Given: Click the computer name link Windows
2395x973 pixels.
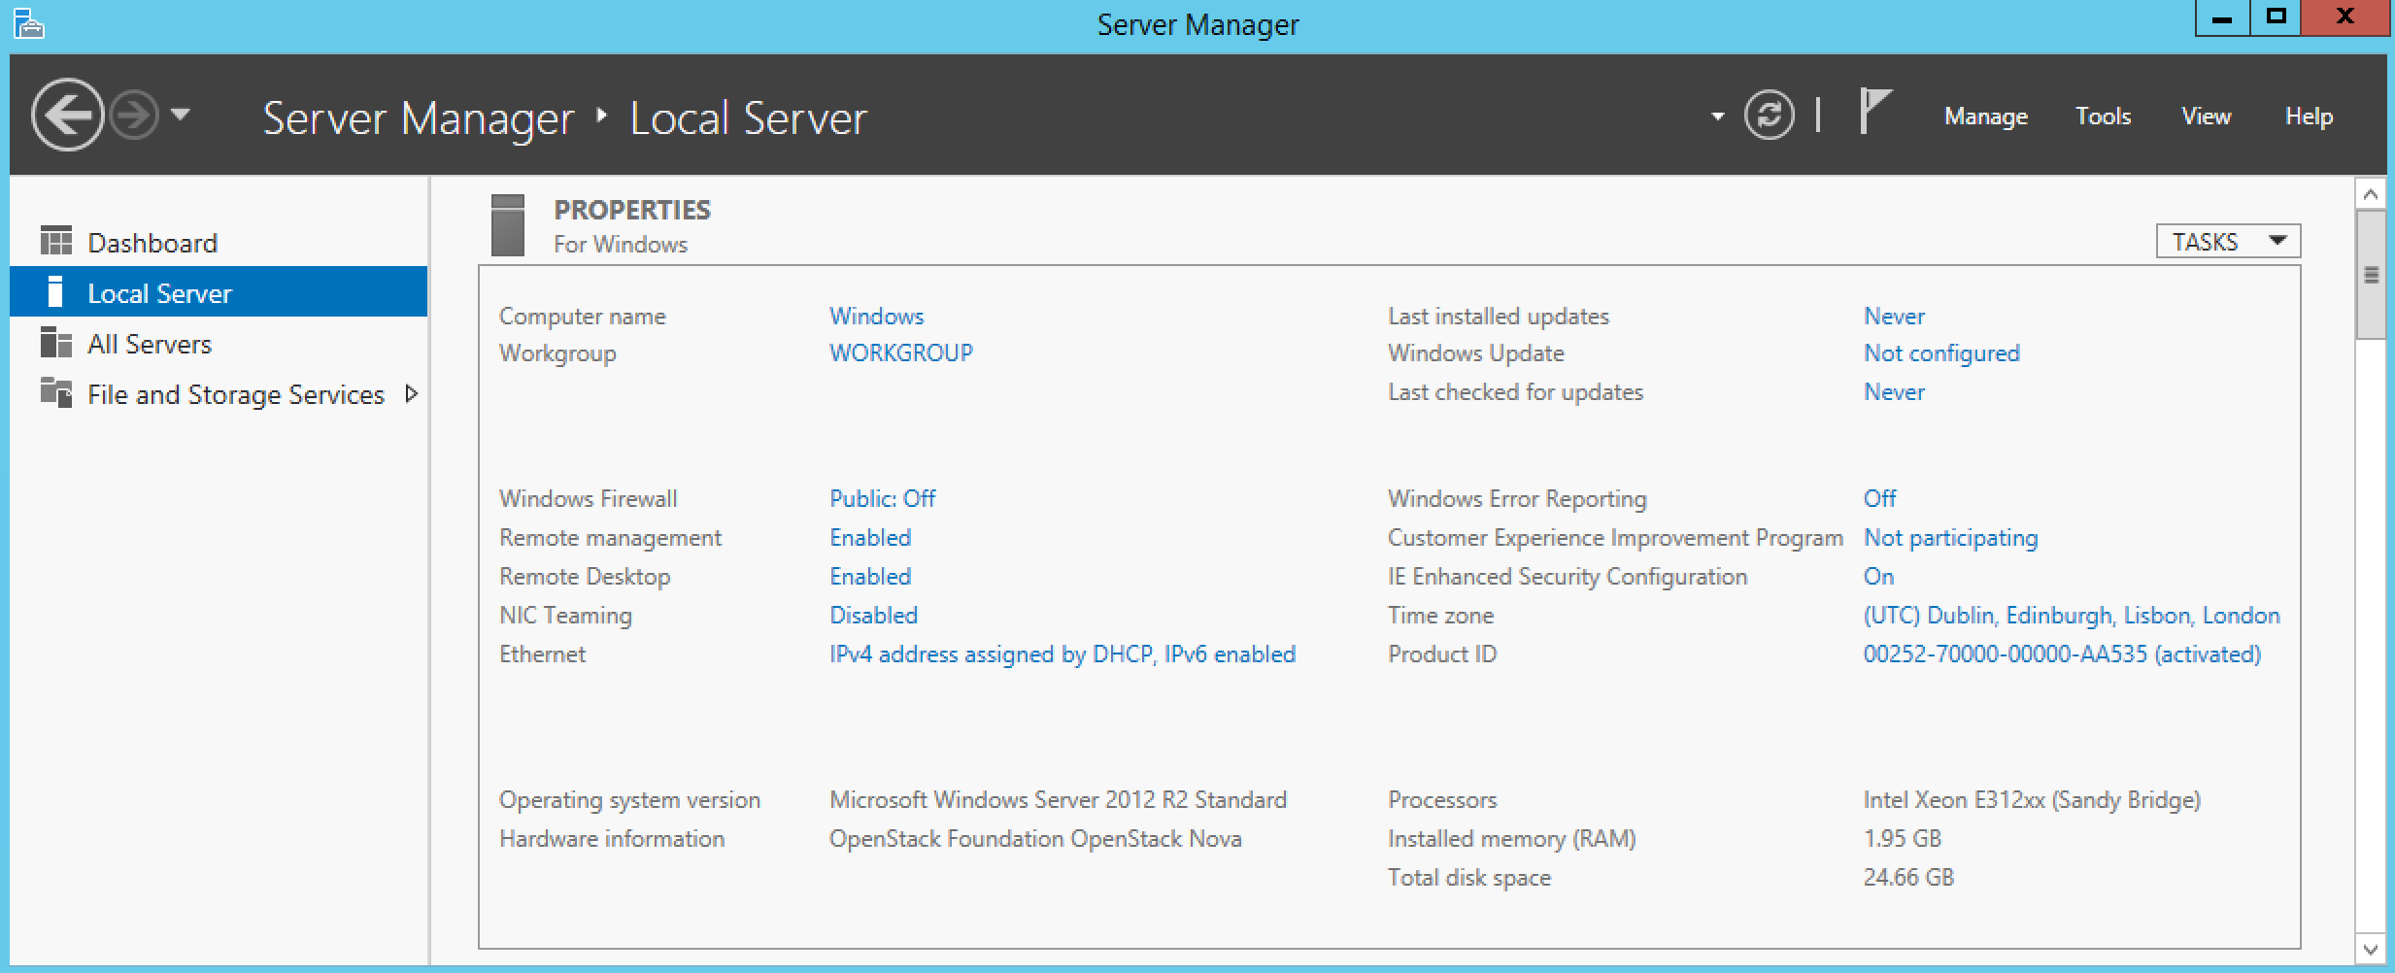Looking at the screenshot, I should [x=876, y=316].
